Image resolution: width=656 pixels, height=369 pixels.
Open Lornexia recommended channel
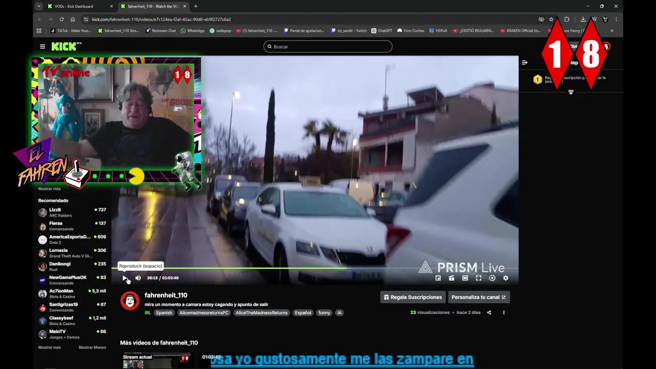72,253
